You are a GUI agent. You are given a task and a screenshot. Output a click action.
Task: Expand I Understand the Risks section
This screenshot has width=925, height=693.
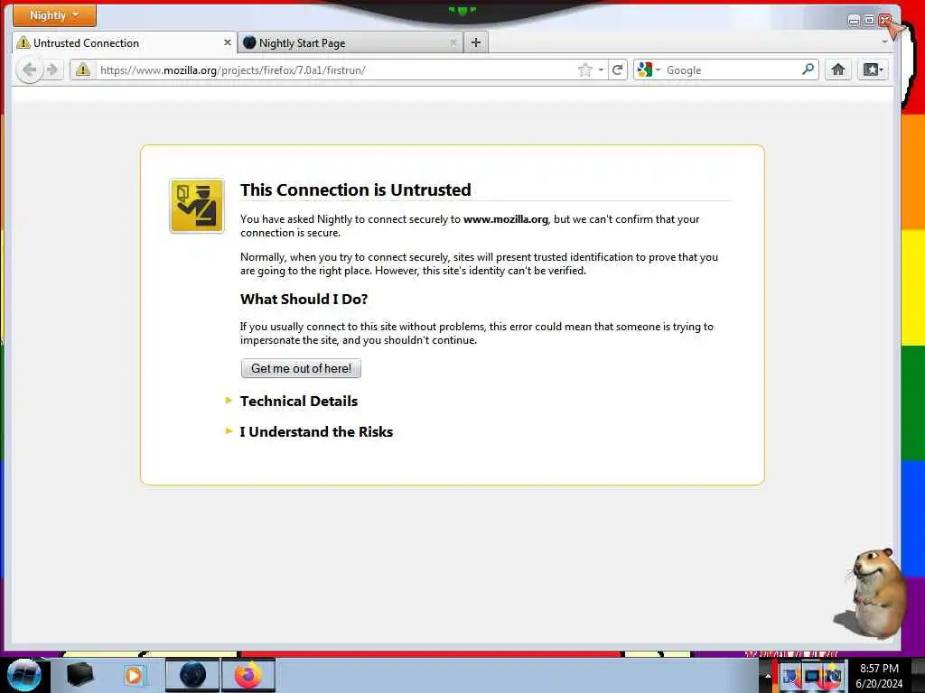(316, 432)
